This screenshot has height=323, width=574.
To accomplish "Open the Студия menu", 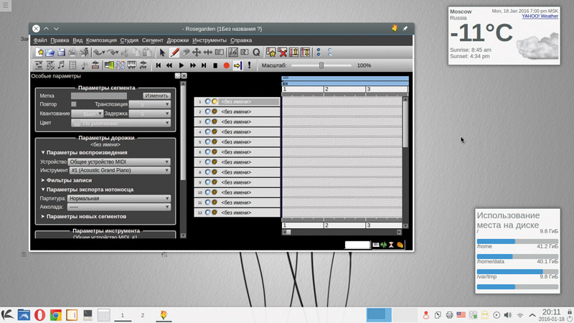I will pos(129,40).
